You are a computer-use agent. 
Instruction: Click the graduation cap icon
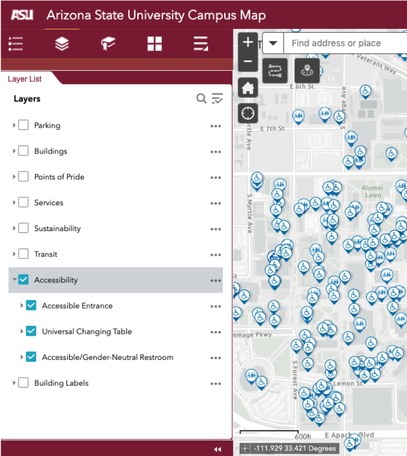[108, 44]
